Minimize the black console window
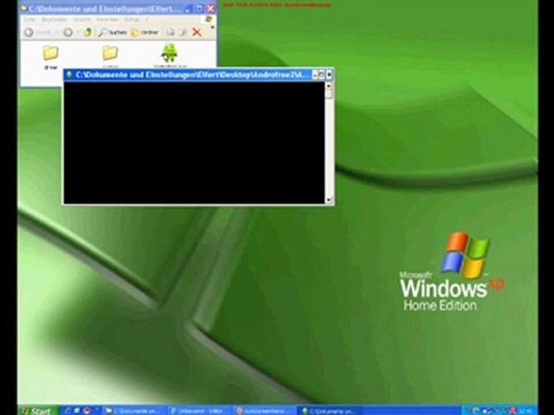Image resolution: width=554 pixels, height=415 pixels. click(x=315, y=74)
